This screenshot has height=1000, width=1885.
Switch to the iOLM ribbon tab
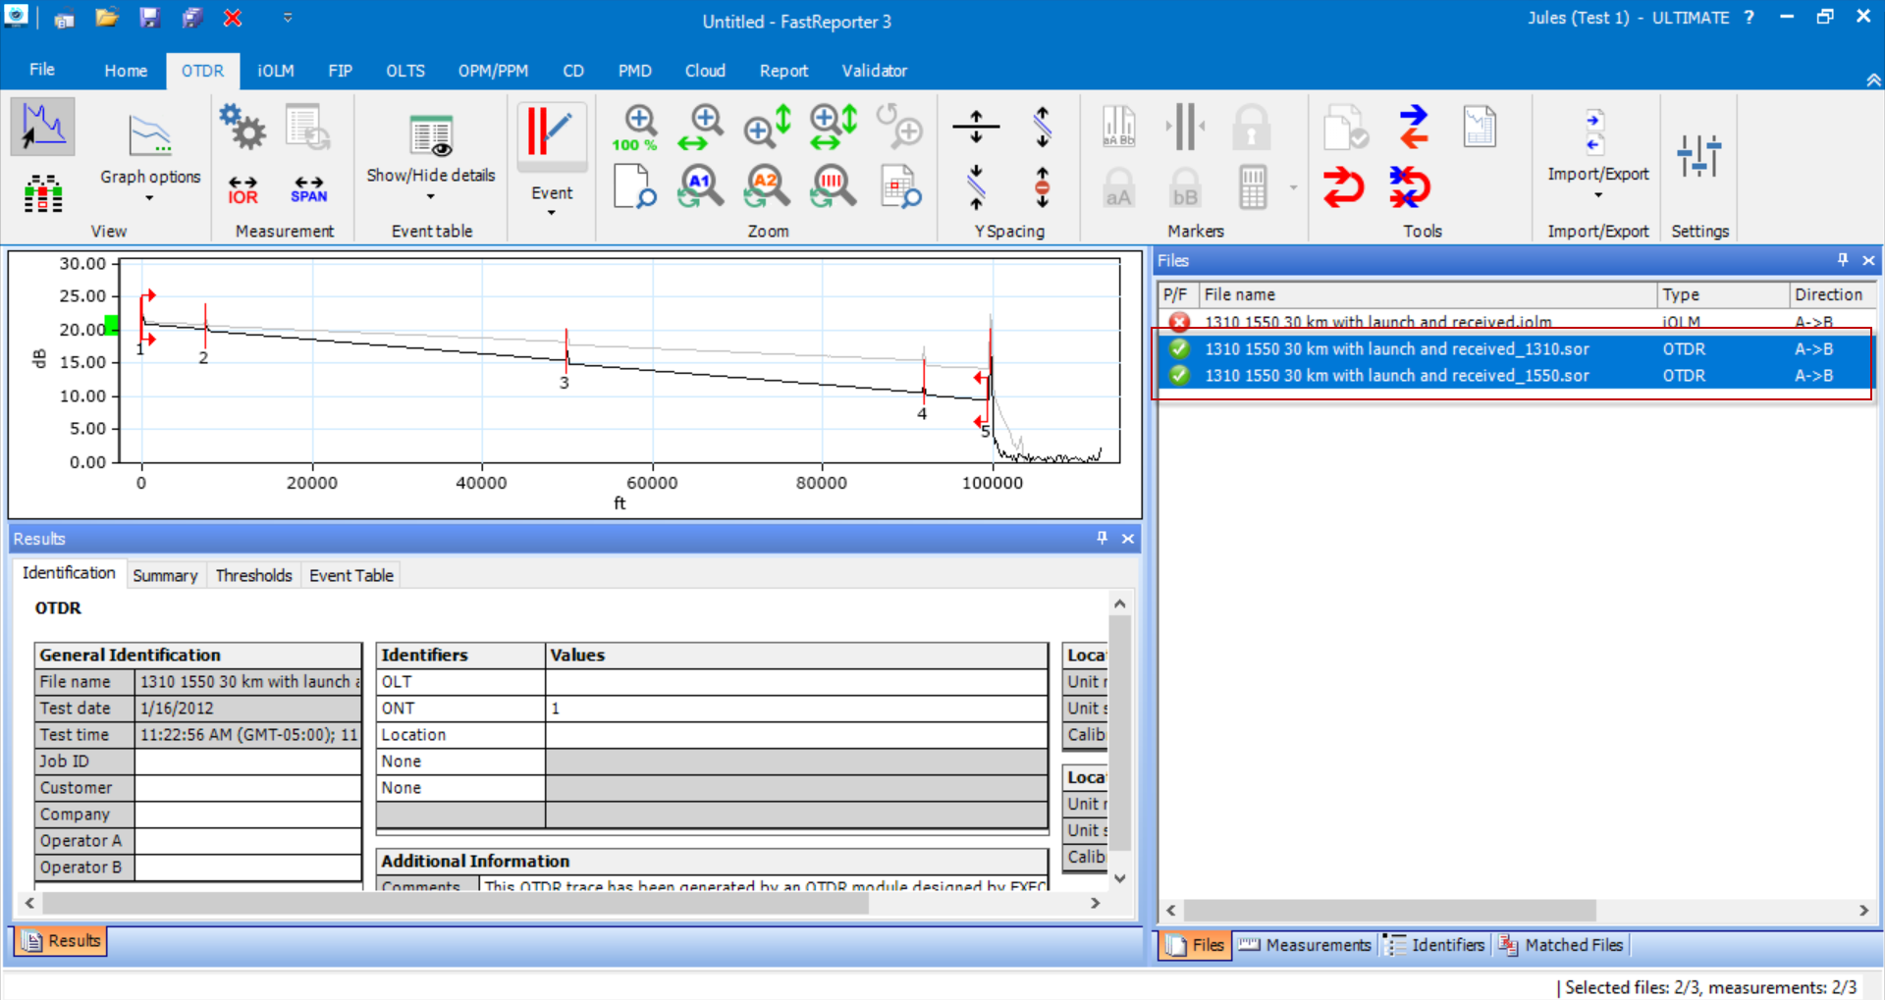coord(275,70)
